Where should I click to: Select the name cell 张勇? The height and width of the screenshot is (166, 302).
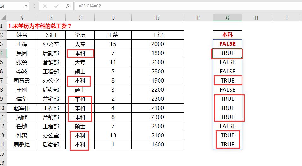[22, 62]
